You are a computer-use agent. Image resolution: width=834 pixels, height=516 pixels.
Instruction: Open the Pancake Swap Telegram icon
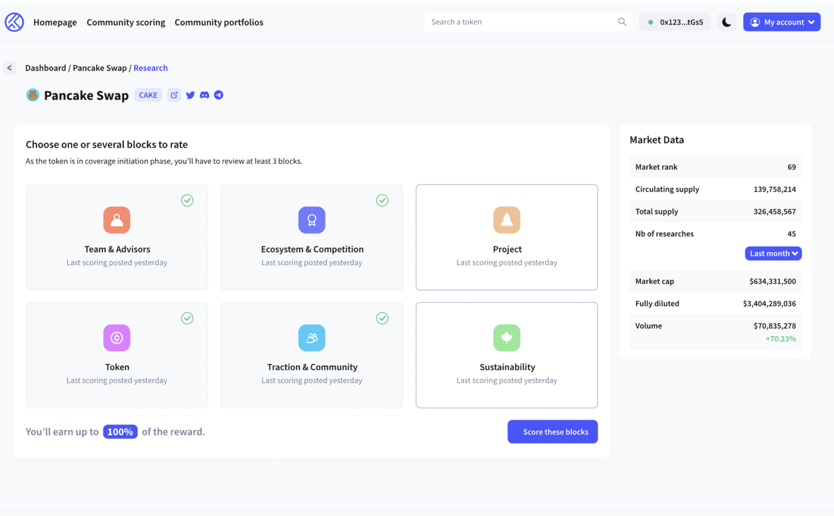[x=219, y=95]
